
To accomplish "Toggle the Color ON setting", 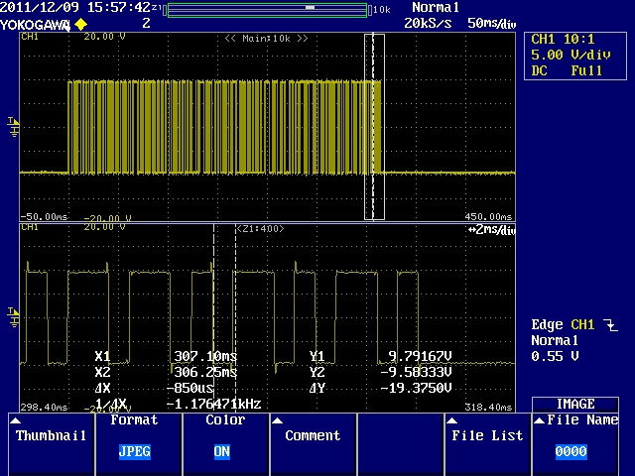I will [x=225, y=443].
